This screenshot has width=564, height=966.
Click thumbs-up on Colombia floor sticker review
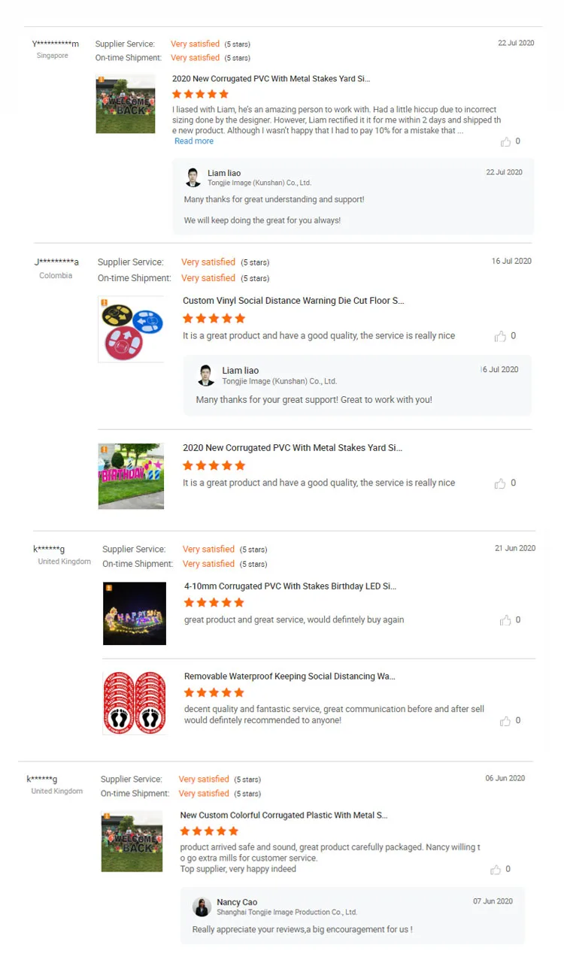pyautogui.click(x=500, y=337)
